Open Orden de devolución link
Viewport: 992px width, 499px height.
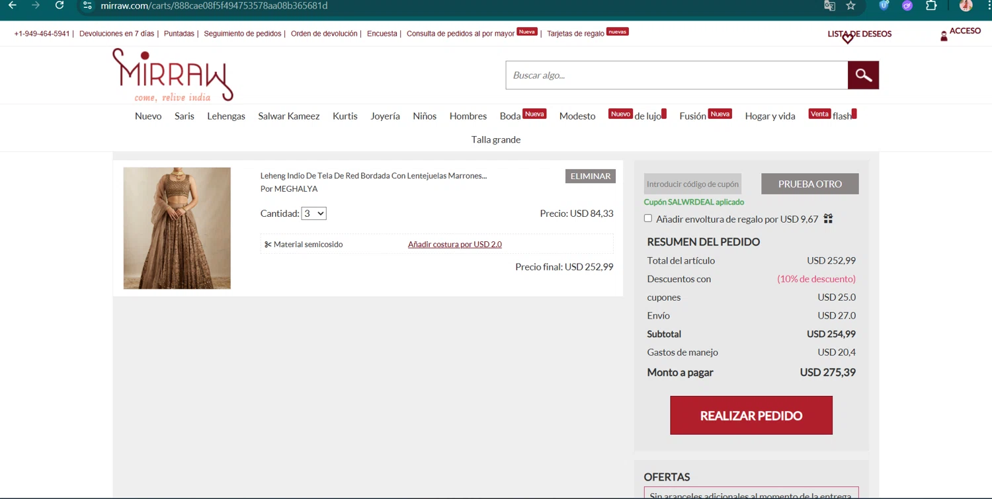tap(324, 34)
